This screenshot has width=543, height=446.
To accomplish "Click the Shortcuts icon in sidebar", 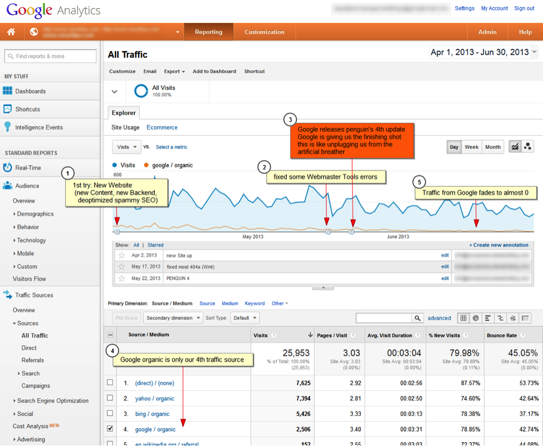I will pos(7,109).
